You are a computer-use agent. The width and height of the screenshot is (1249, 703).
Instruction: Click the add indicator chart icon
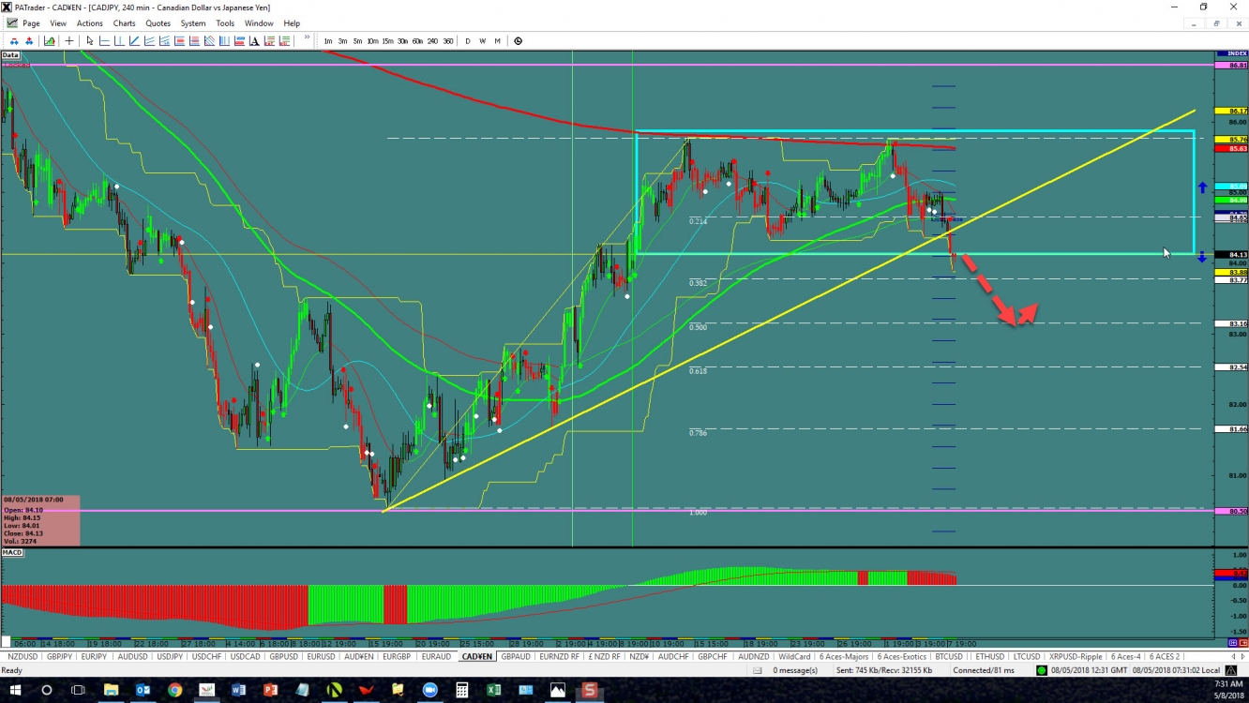coord(49,41)
